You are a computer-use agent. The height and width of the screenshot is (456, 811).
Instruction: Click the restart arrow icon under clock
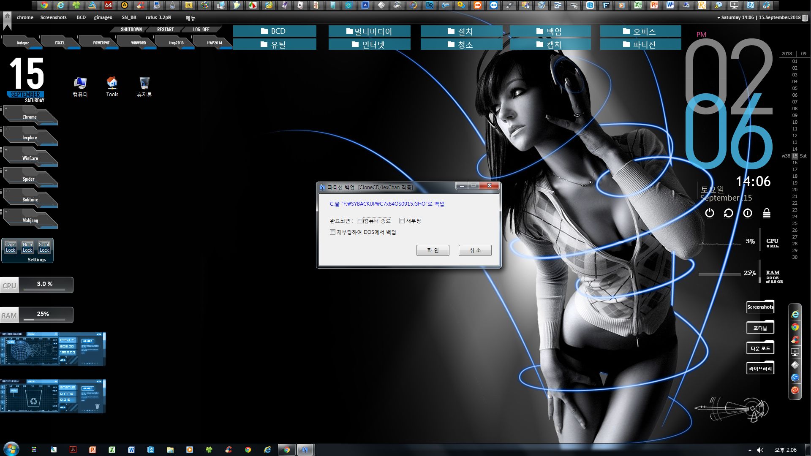(729, 213)
